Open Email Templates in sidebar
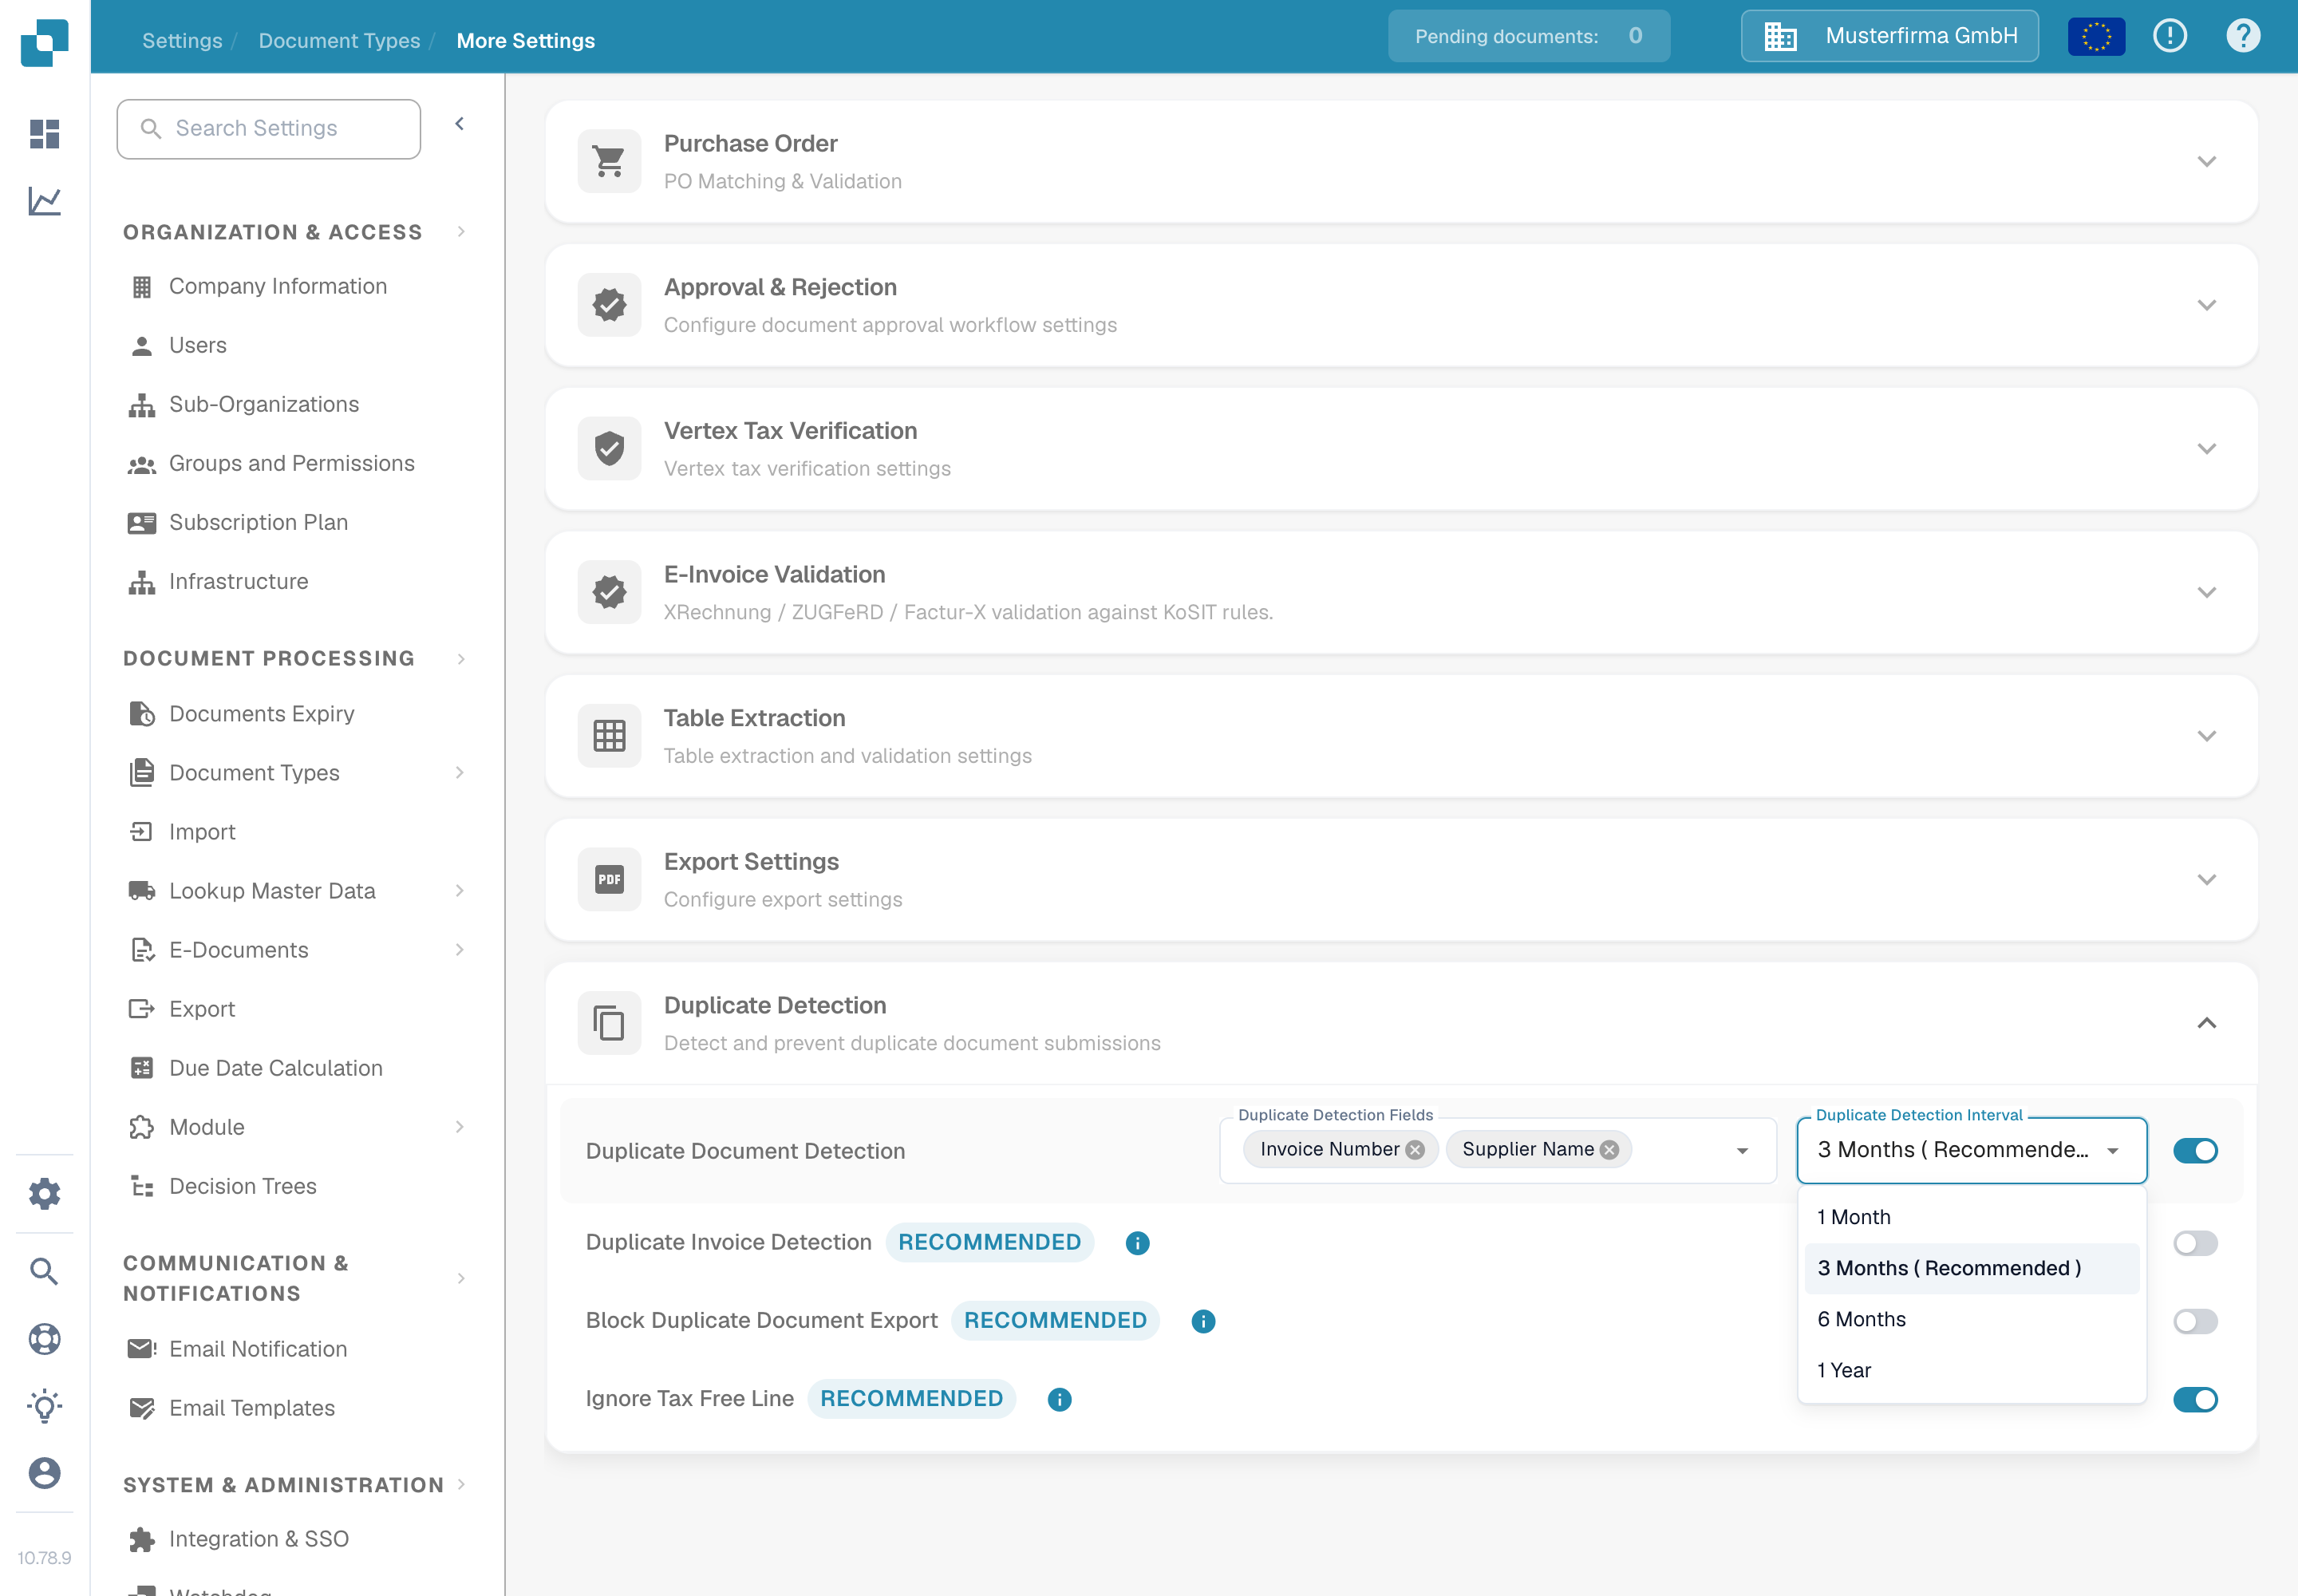 (252, 1408)
